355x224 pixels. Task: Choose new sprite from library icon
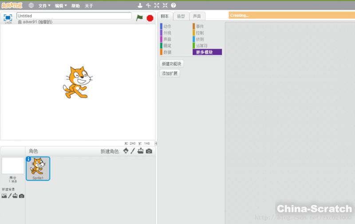[x=126, y=151]
